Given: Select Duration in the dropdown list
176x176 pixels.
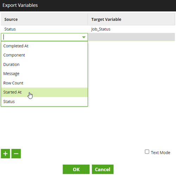Looking at the screenshot, I should pos(44,64).
